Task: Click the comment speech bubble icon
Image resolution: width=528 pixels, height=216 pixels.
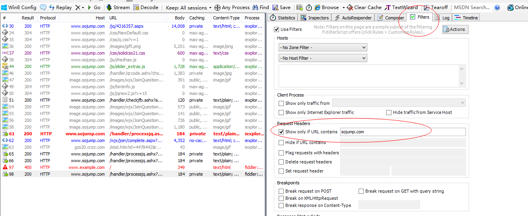Action: tap(43, 7)
